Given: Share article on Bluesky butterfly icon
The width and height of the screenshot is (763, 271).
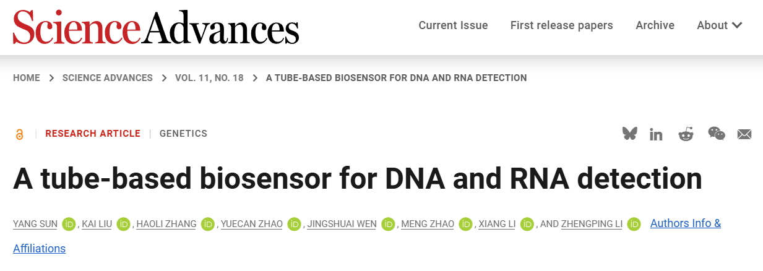Looking at the screenshot, I should 629,134.
